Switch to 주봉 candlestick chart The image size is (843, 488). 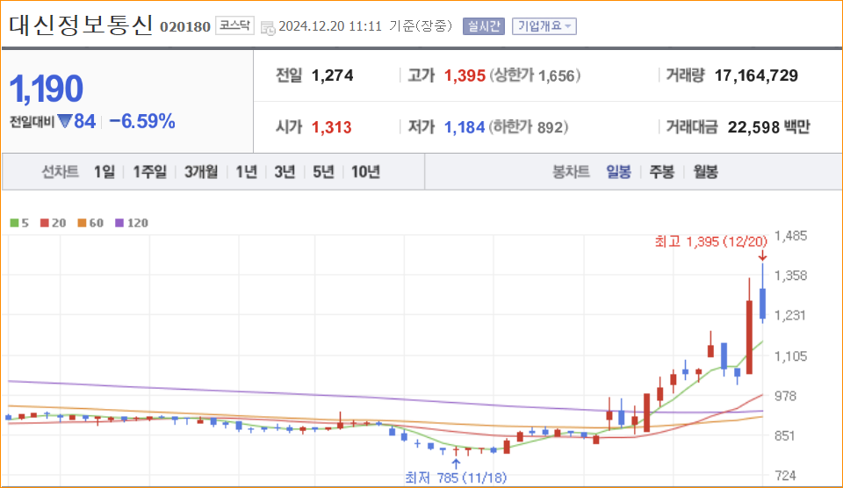click(x=662, y=172)
